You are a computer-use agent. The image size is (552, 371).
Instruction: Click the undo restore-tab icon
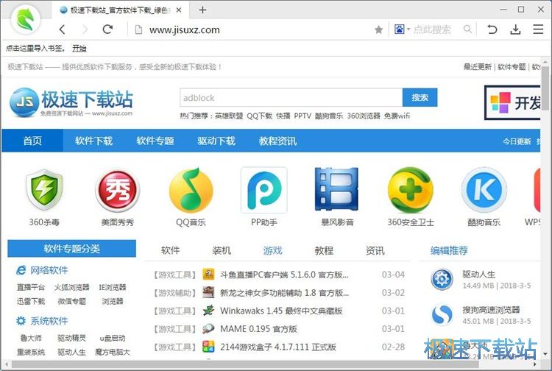click(x=492, y=29)
